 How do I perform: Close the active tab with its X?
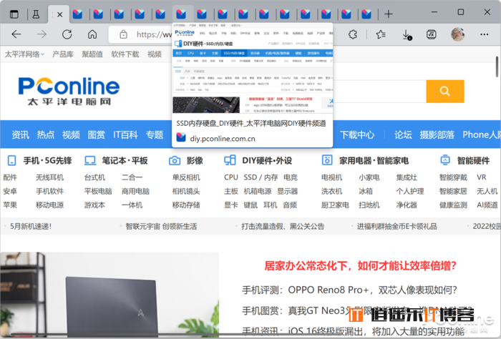tap(59, 14)
